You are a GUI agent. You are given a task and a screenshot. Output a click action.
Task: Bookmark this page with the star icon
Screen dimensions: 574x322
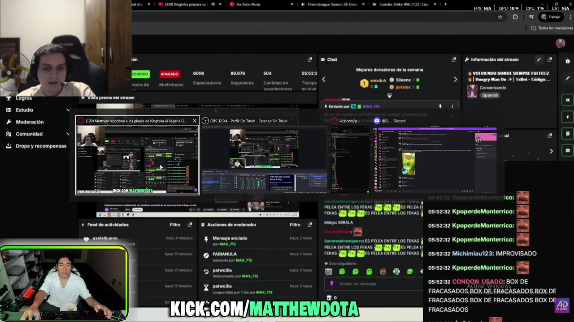click(500, 17)
